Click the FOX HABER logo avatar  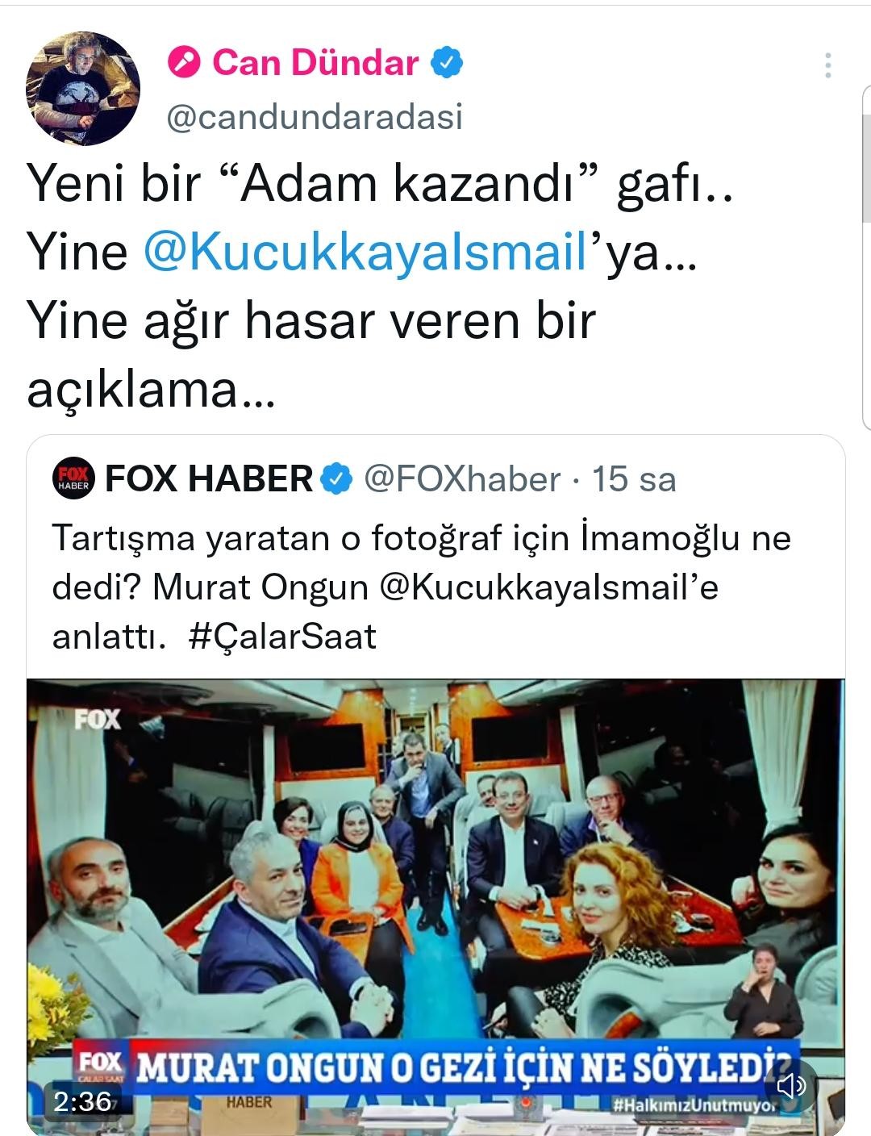click(x=74, y=479)
